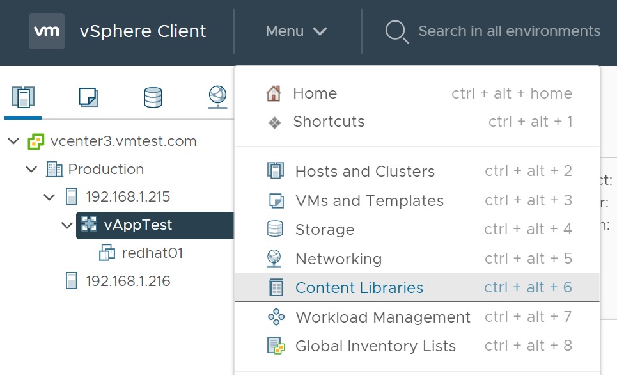Viewport: 617px width, 375px height.
Task: Open Workload Management from the menu
Action: click(x=417, y=317)
